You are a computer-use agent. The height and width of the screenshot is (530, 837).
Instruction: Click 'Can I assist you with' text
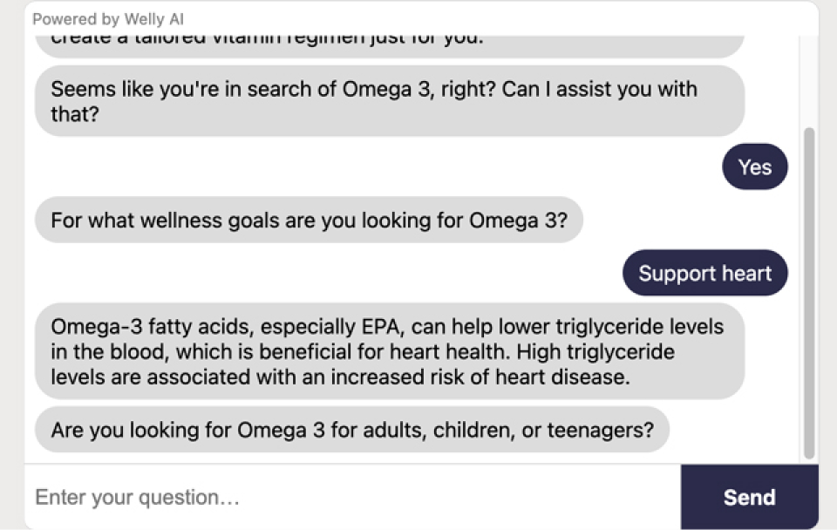click(x=599, y=89)
